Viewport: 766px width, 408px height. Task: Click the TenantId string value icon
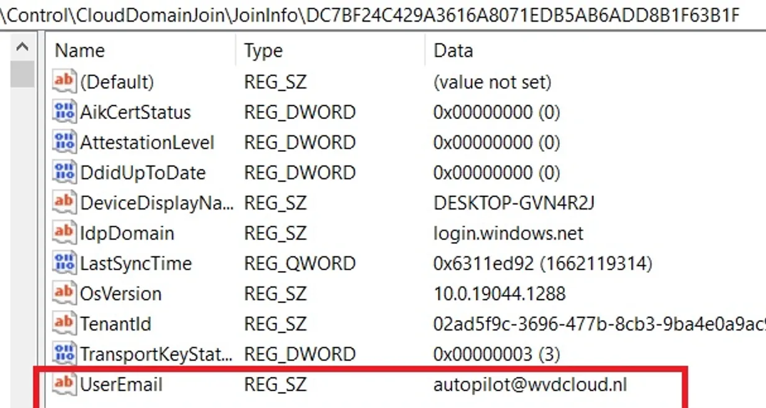point(64,323)
